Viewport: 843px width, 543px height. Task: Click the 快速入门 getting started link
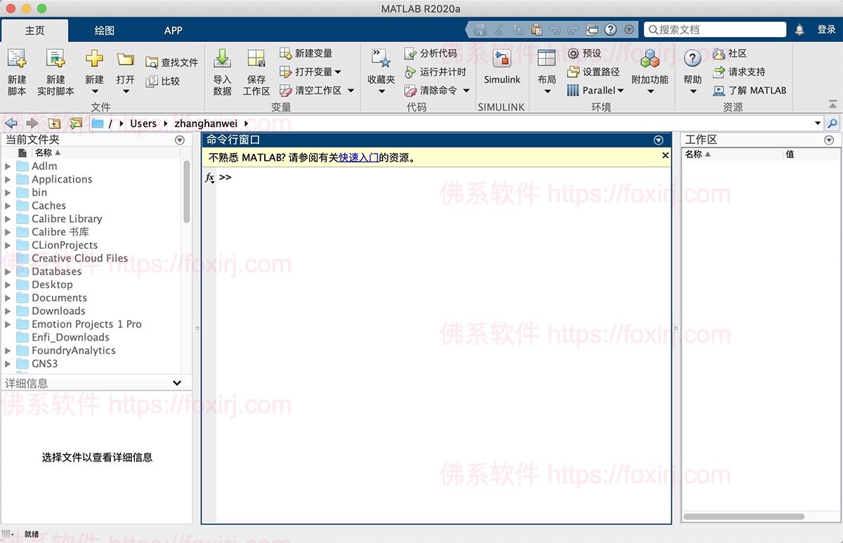(x=358, y=158)
